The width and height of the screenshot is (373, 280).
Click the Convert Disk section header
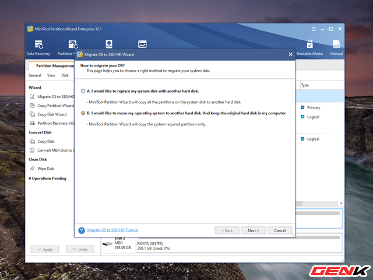click(40, 132)
